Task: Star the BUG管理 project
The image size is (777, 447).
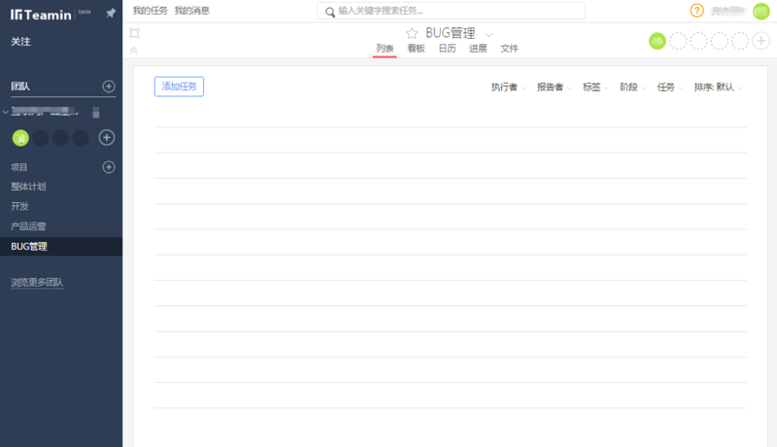Action: (412, 33)
